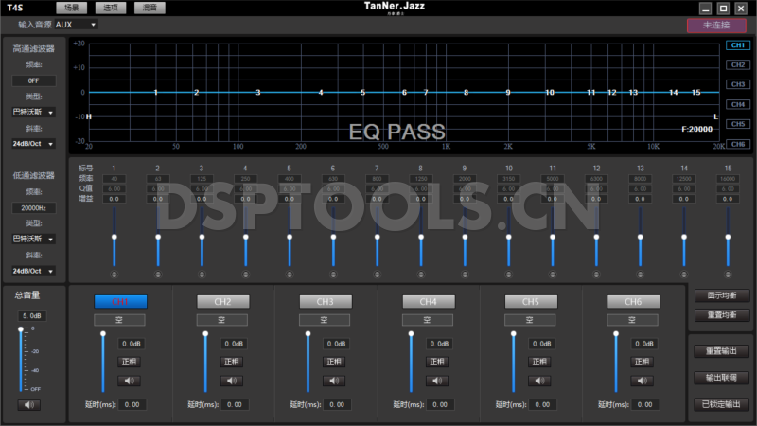Viewport: 757px width, 426px height.
Task: Click the round reset knob under EQ band 1
Action: click(114, 275)
